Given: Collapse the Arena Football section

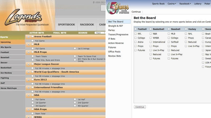Looking at the screenshot, I should click(x=28, y=37).
